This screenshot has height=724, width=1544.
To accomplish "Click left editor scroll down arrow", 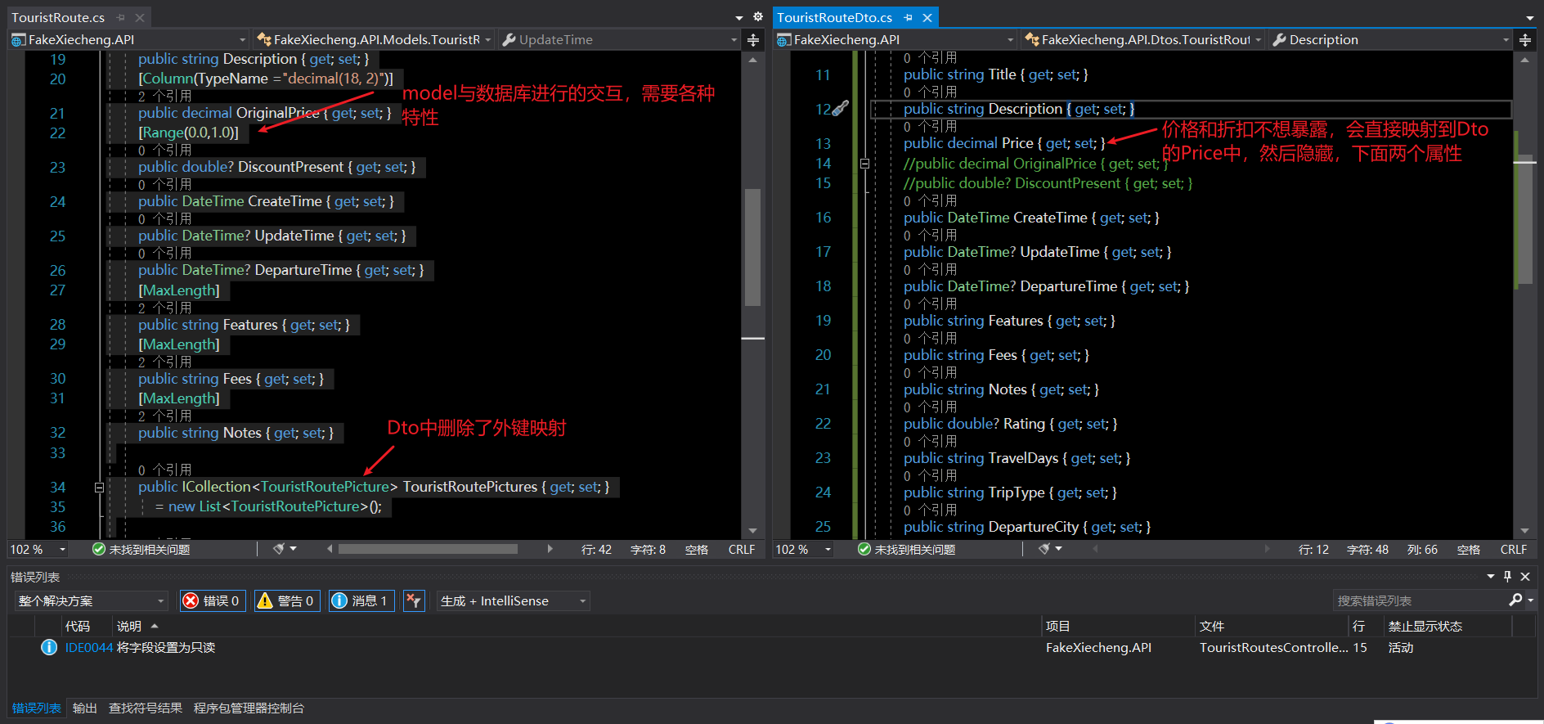I will (753, 531).
